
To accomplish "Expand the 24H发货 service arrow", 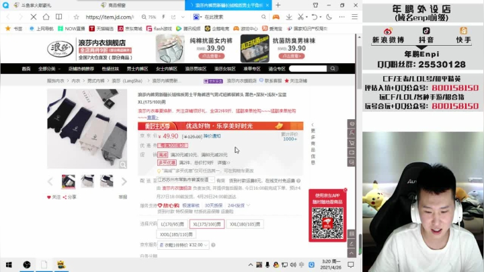I will coord(248,205).
